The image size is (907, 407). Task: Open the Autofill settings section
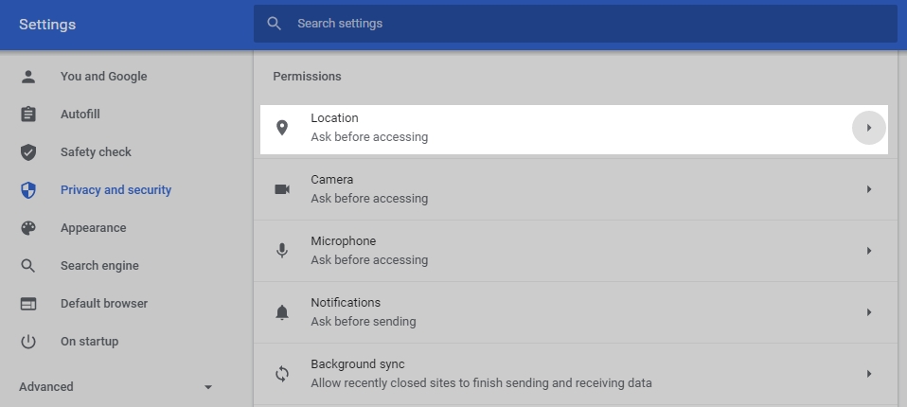80,115
